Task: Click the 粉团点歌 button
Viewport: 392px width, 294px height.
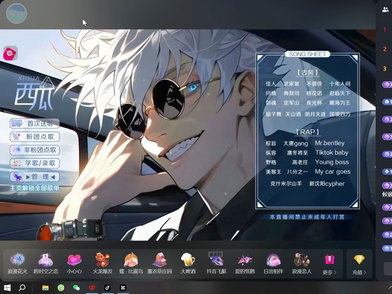Action: [x=35, y=137]
